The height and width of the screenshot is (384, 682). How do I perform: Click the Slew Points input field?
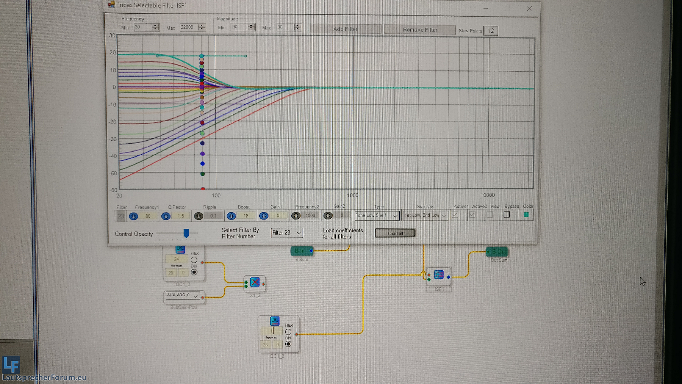(491, 31)
